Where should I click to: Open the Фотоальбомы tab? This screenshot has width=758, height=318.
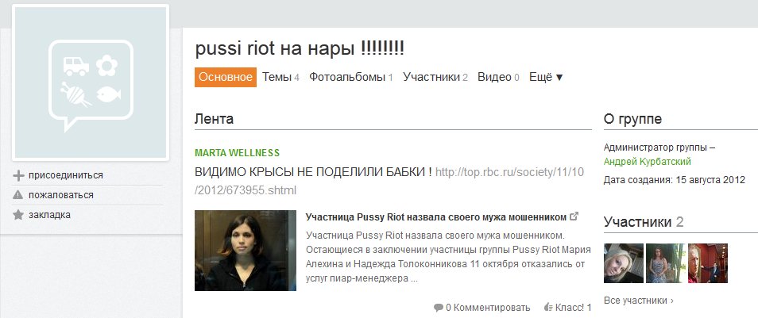[351, 77]
